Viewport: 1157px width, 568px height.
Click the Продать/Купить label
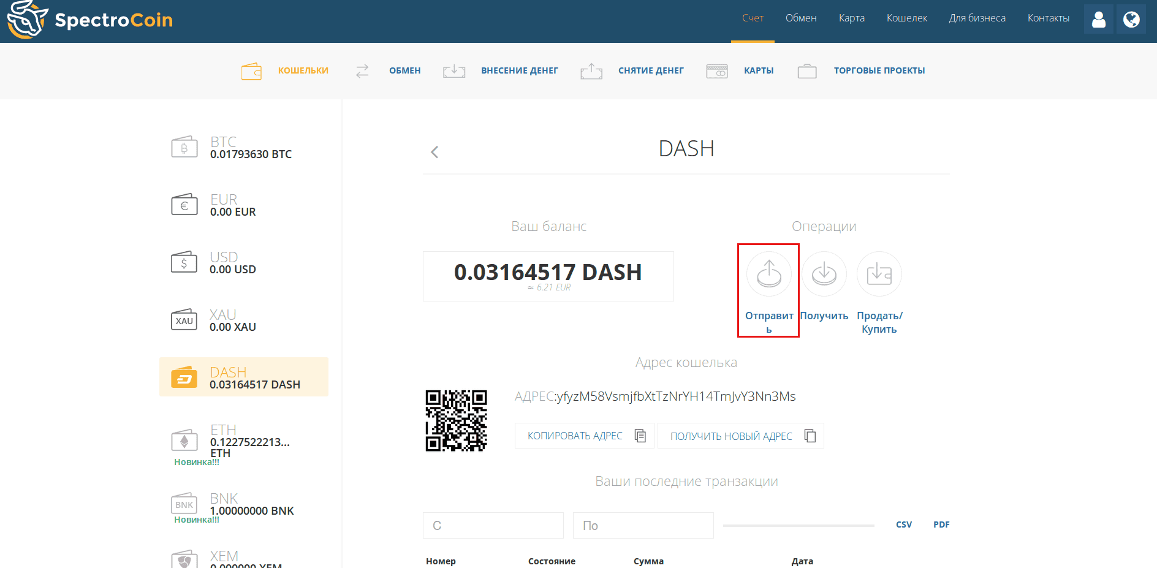879,322
